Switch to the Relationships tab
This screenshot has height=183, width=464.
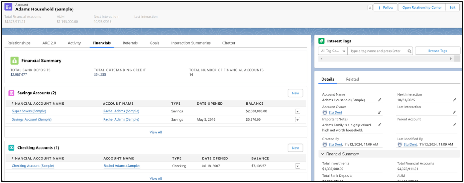[19, 43]
